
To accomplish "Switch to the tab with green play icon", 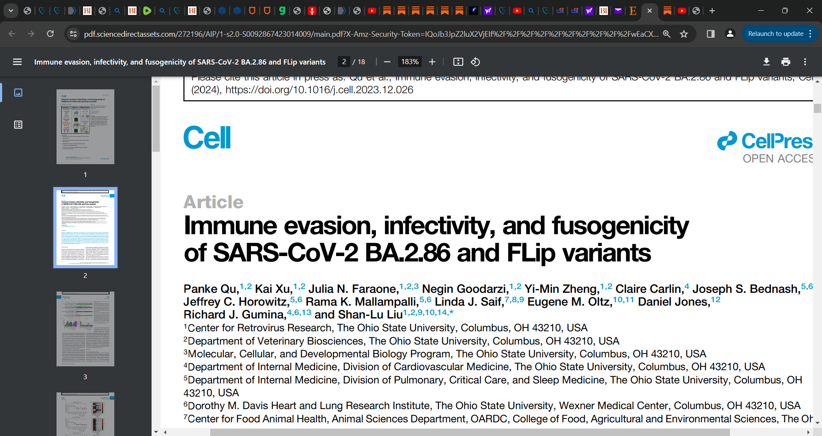I will pos(147,11).
